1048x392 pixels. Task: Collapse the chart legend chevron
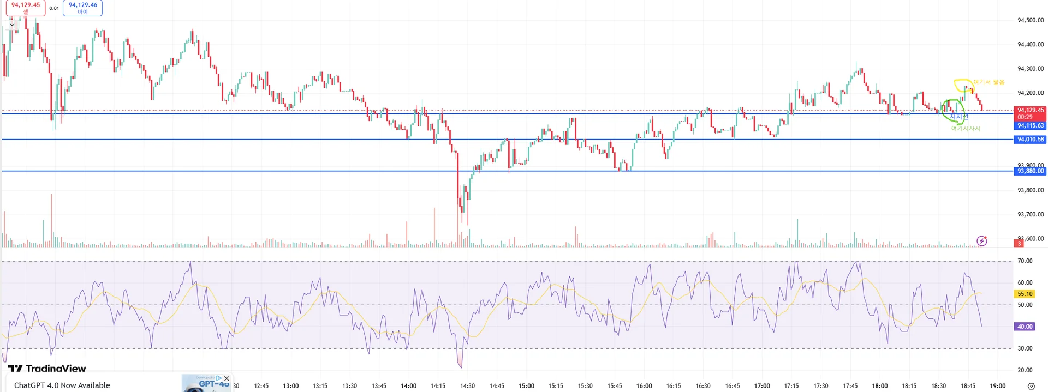click(x=12, y=25)
